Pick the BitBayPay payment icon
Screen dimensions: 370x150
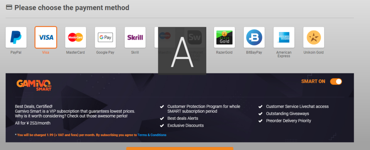(254, 37)
